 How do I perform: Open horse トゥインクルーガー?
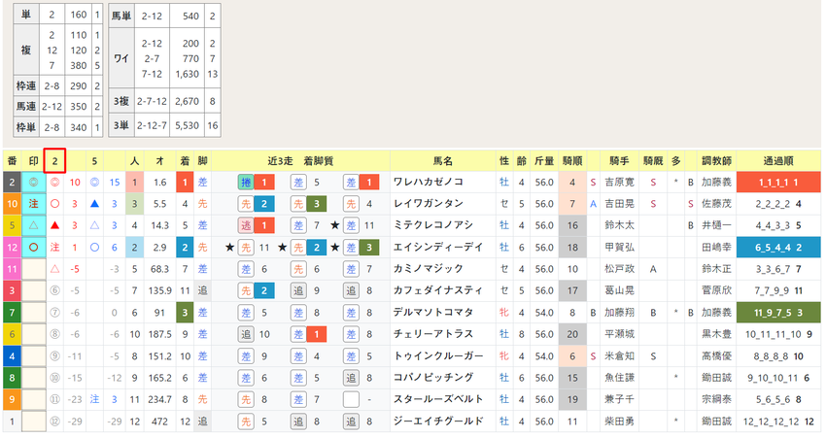pyautogui.click(x=437, y=355)
